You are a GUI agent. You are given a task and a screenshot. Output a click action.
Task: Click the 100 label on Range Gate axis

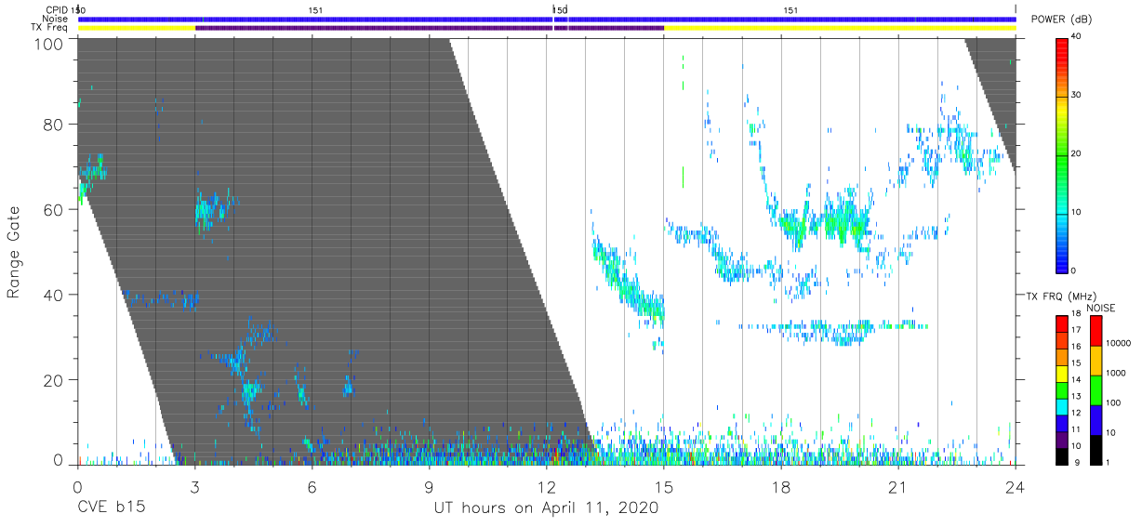coord(50,44)
